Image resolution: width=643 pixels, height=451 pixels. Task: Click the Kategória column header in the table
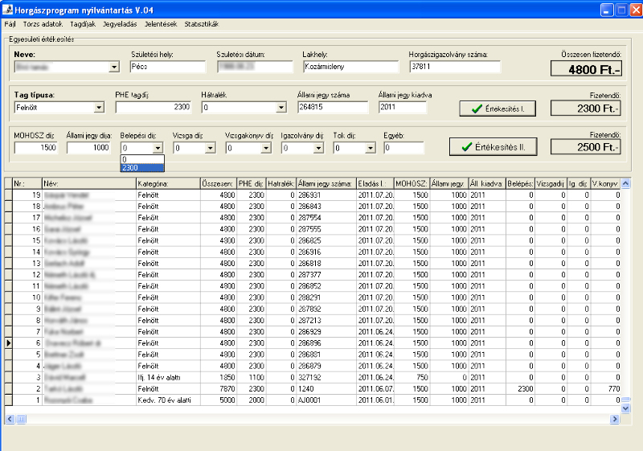pyautogui.click(x=167, y=184)
